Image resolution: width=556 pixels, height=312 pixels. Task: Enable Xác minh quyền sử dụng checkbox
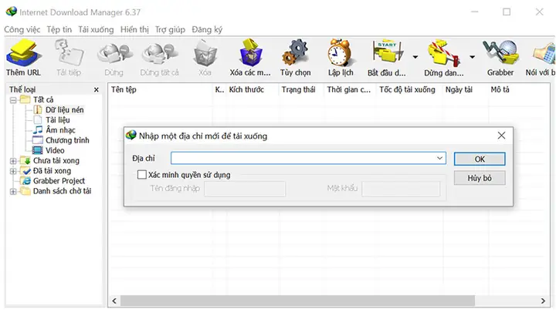point(142,174)
